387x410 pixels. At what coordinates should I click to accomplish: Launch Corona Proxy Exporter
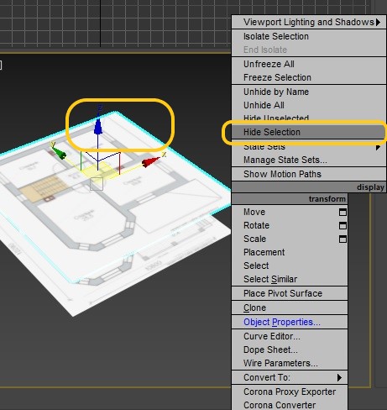pyautogui.click(x=290, y=392)
